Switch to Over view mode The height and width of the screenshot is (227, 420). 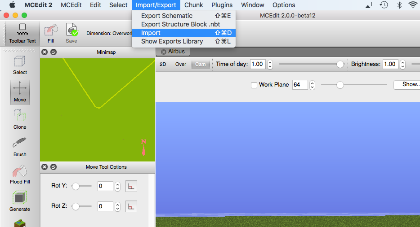pyautogui.click(x=181, y=65)
